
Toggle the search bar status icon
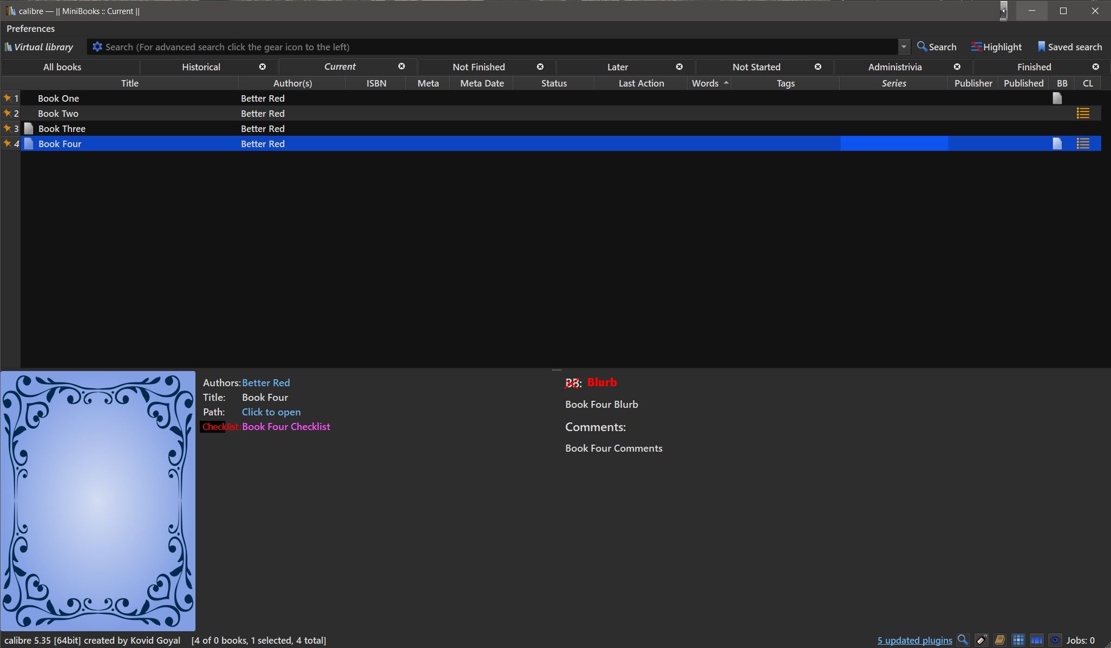click(x=963, y=640)
